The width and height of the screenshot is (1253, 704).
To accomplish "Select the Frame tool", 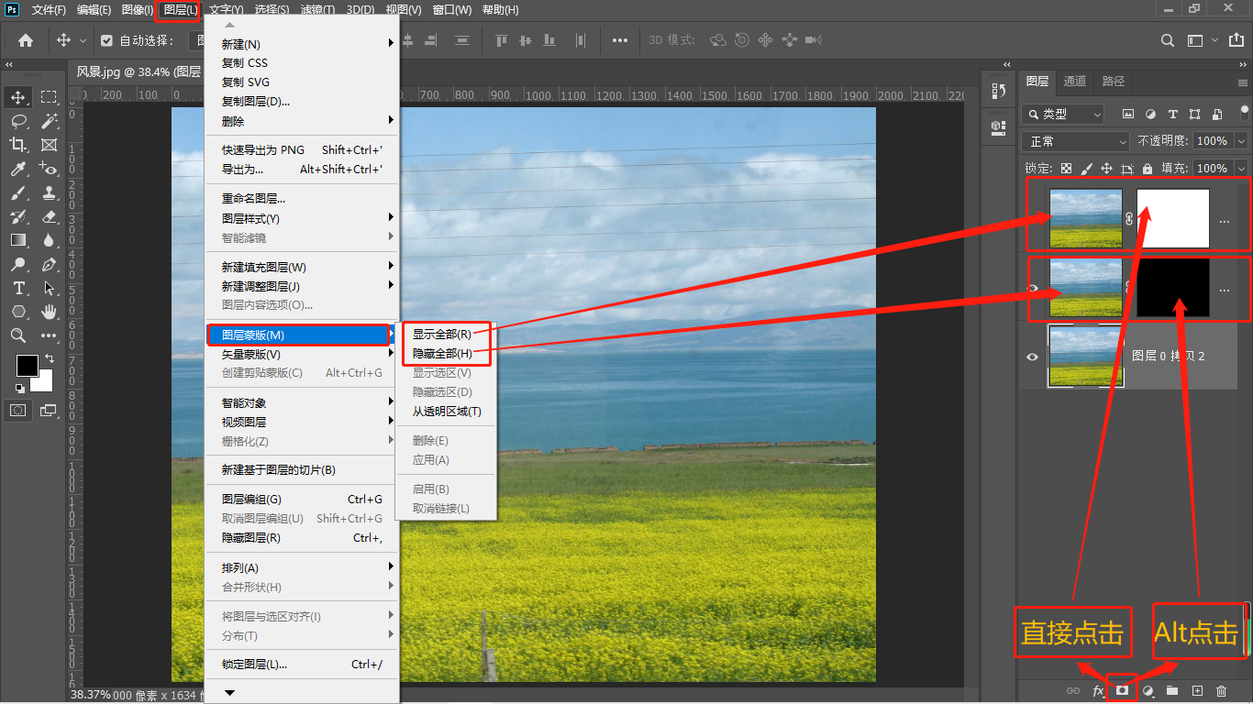I will pos(49,145).
